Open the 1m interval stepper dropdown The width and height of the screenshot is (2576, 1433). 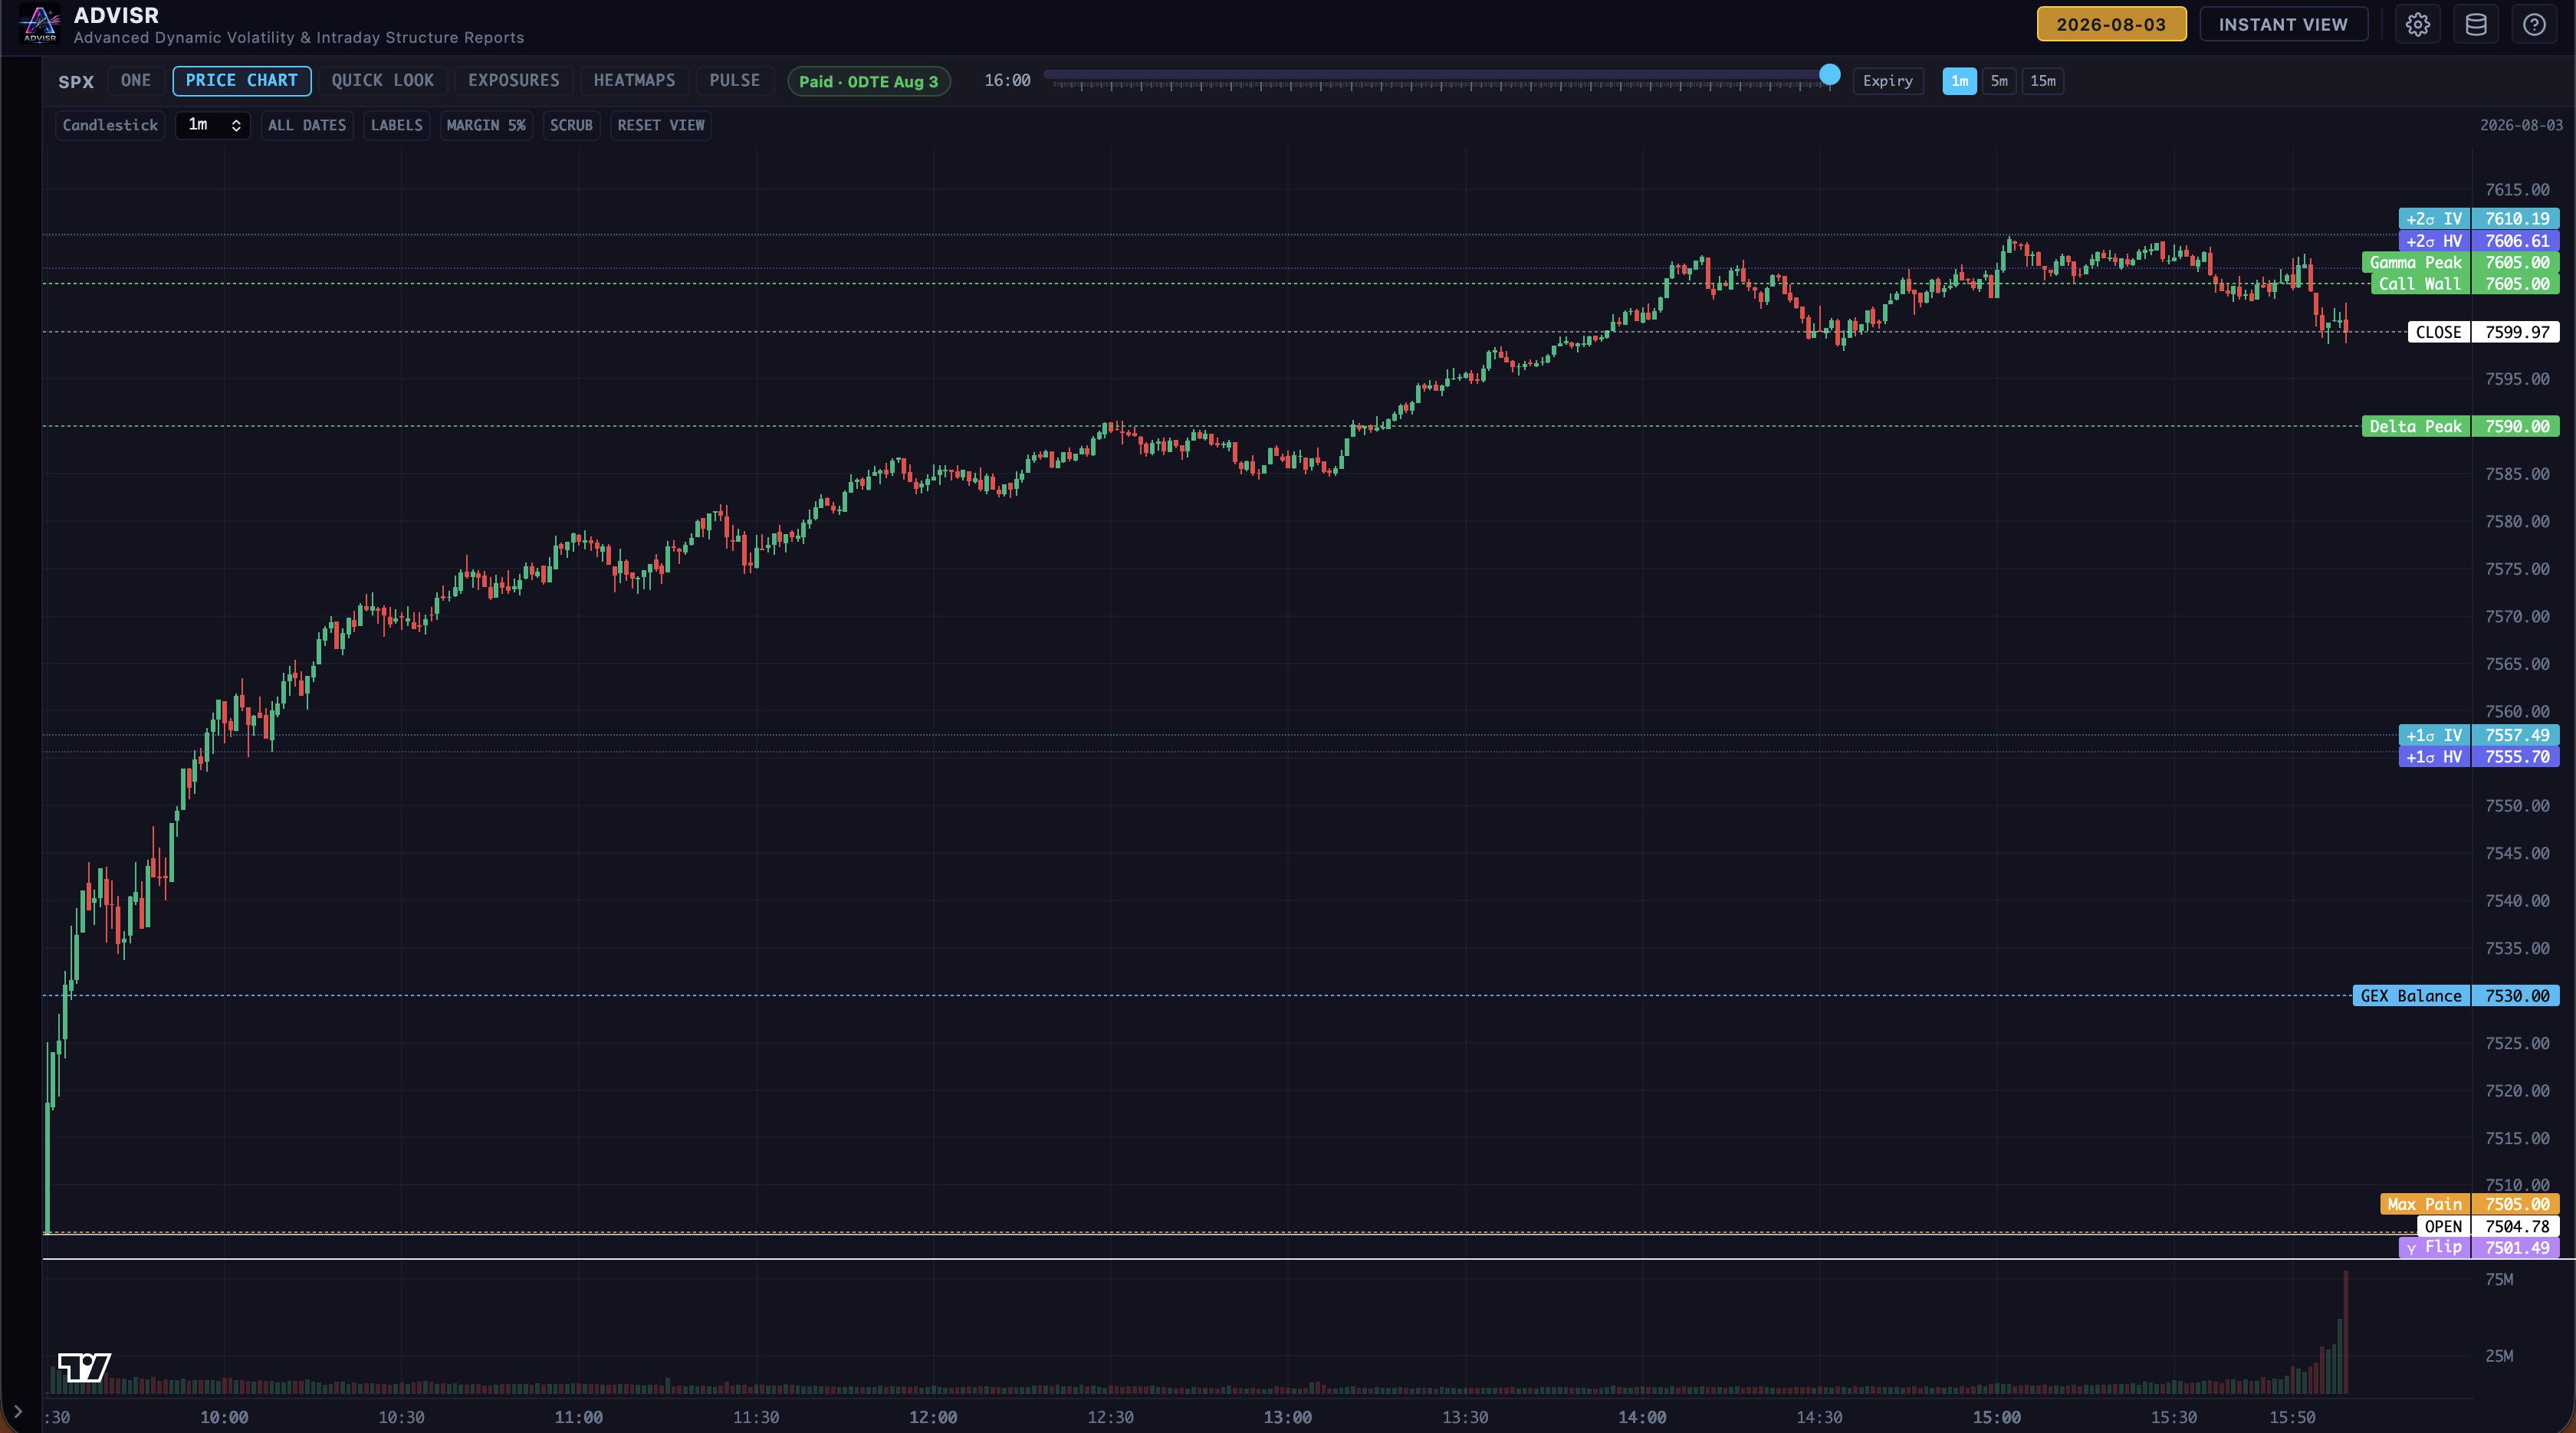[x=213, y=125]
